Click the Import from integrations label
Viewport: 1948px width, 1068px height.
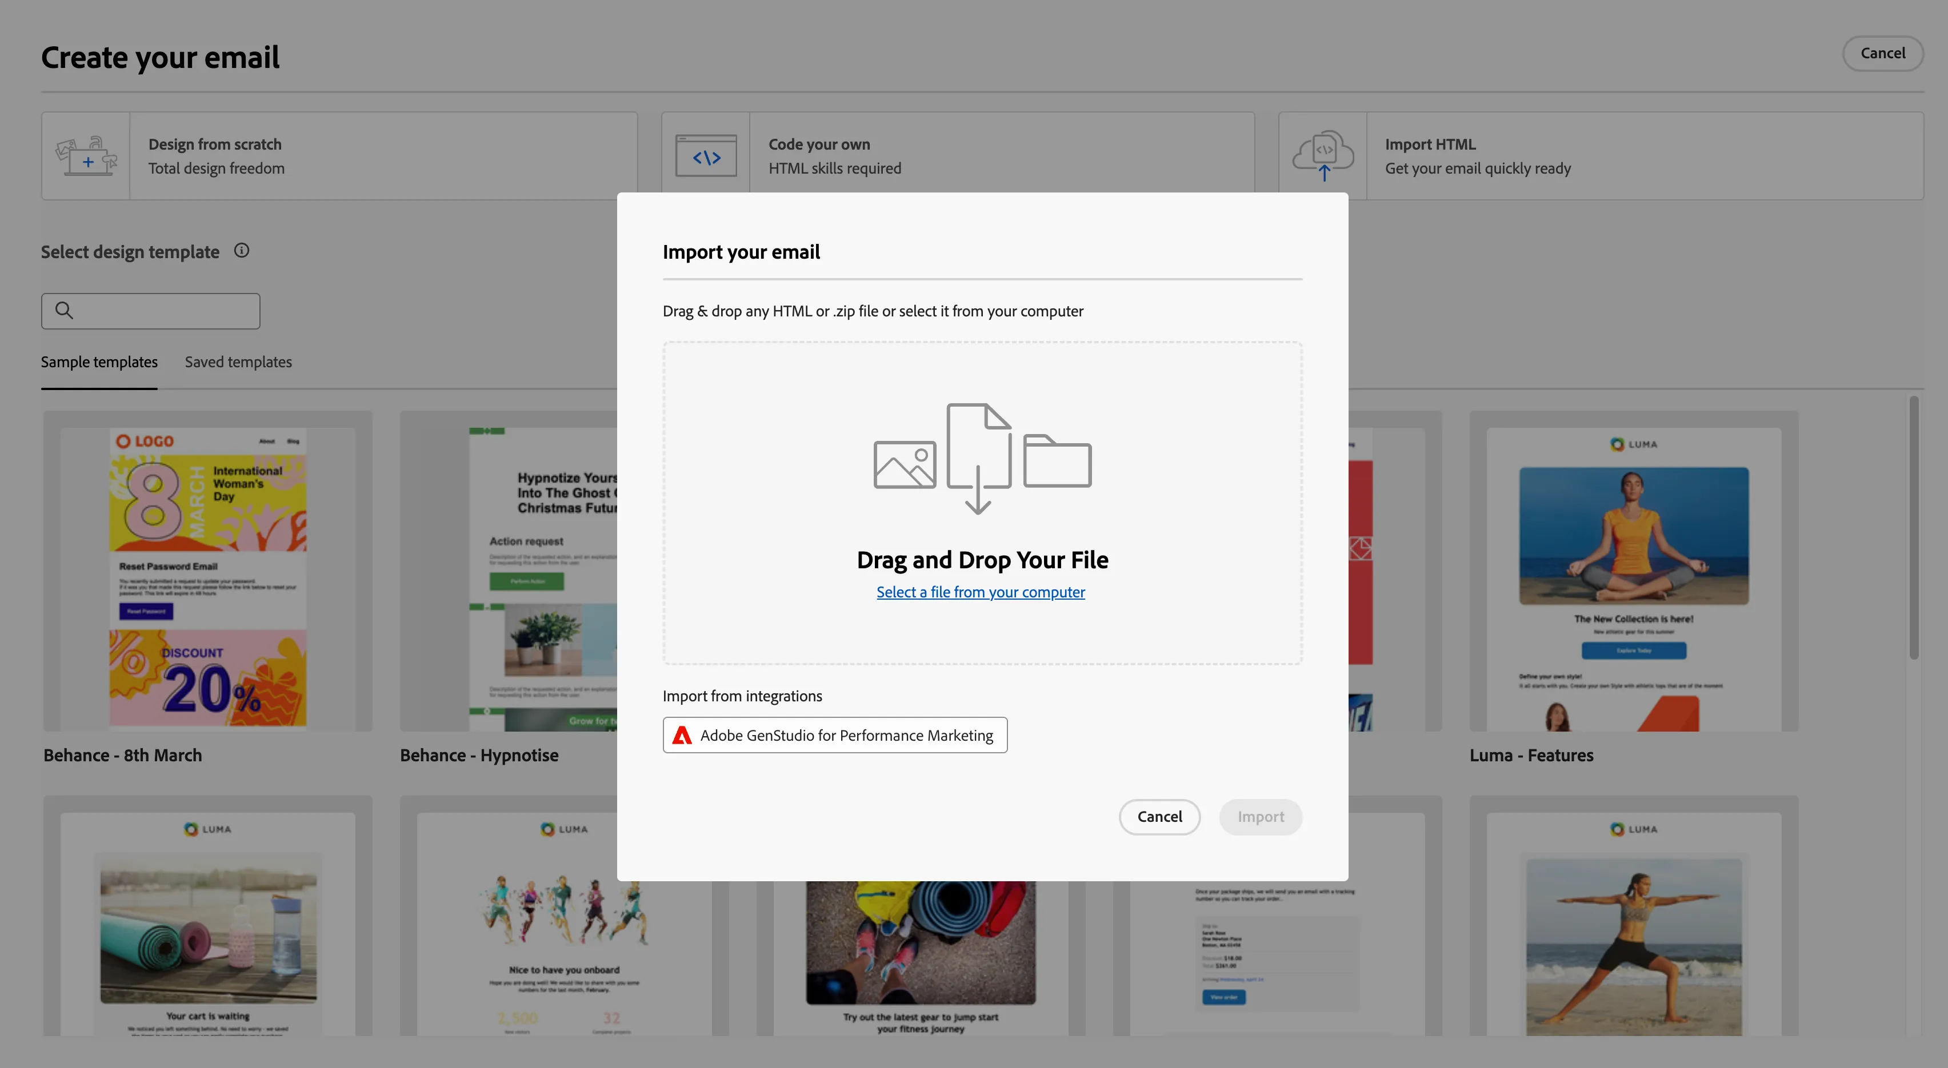(742, 696)
